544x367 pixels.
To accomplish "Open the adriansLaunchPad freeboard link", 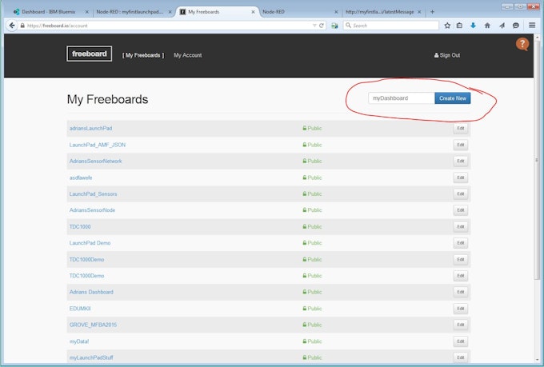I will click(90, 128).
